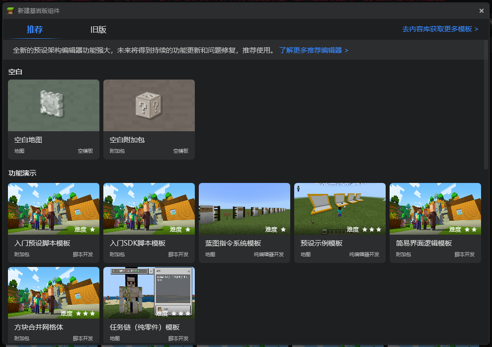Select the 简易界面逻辑模板 thumbnail

[435, 209]
